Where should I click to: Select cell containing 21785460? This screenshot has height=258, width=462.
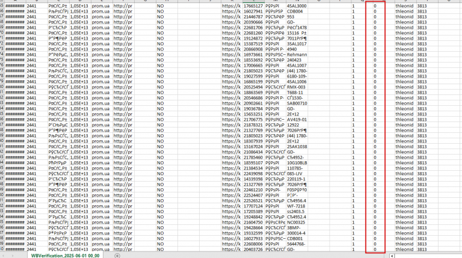click(x=253, y=158)
